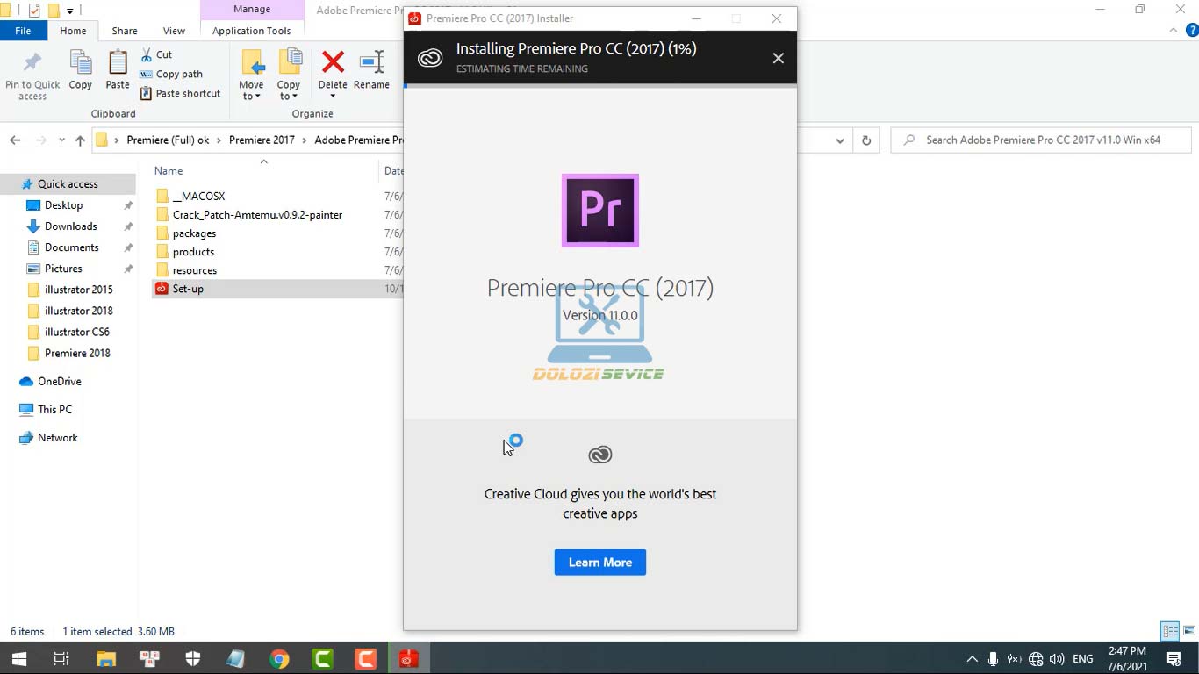Open Google Chrome from the taskbar
The width and height of the screenshot is (1199, 674).
pyautogui.click(x=280, y=658)
